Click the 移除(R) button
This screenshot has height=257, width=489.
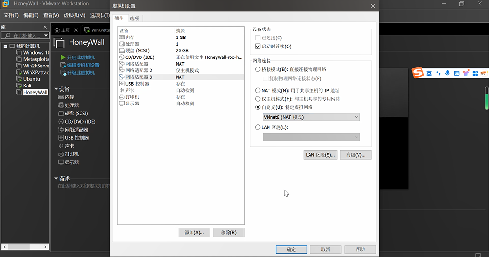click(229, 232)
